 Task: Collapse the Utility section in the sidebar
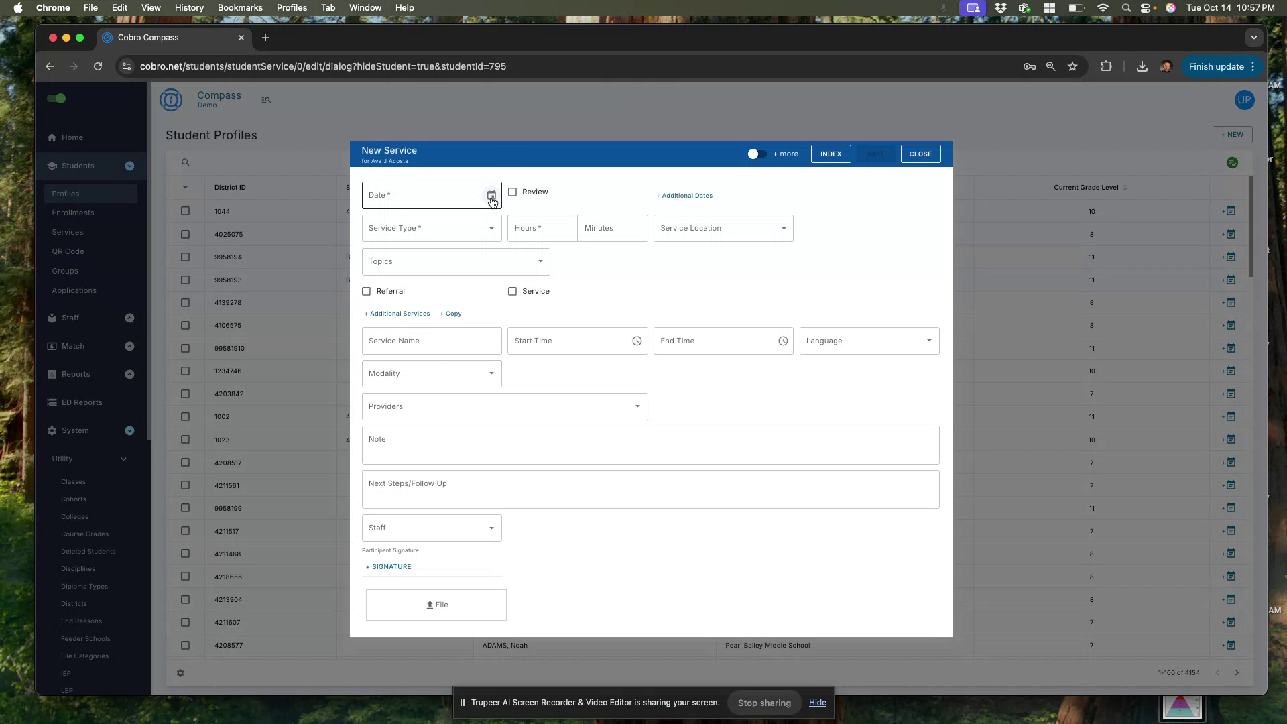click(123, 459)
